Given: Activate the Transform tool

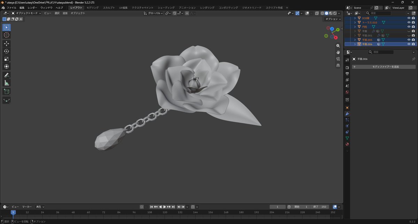Looking at the screenshot, I should (7, 67).
